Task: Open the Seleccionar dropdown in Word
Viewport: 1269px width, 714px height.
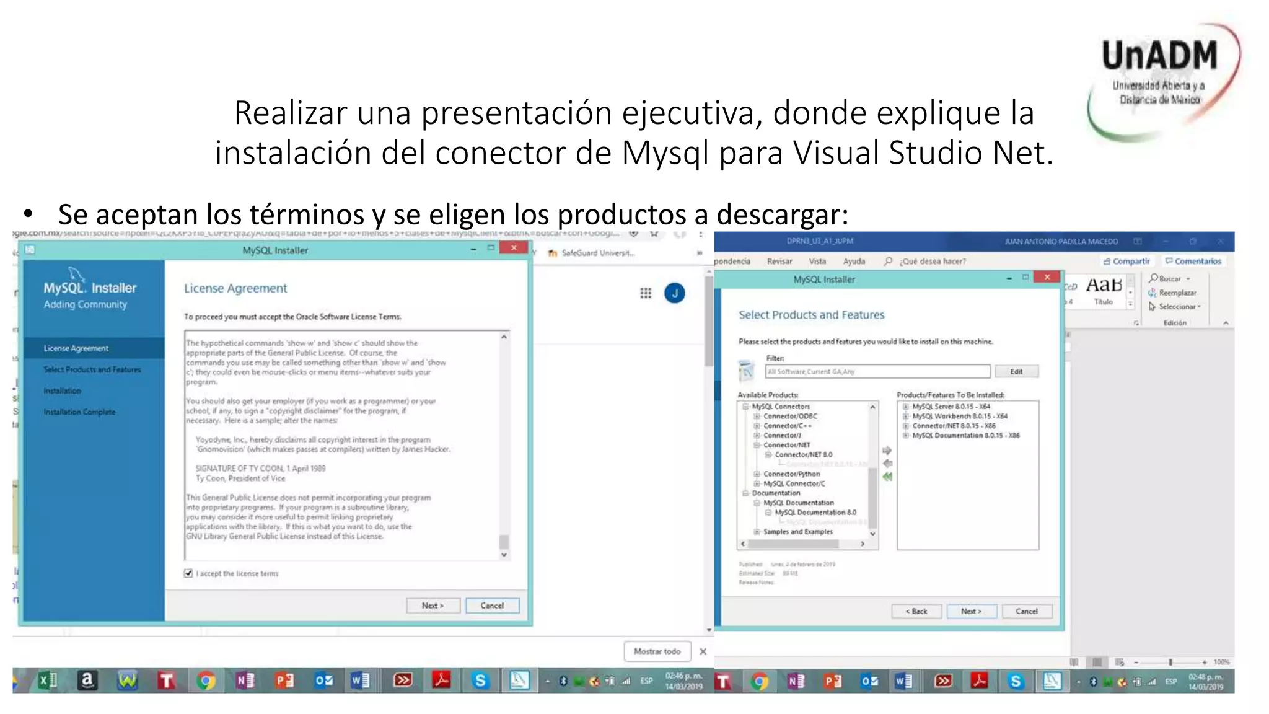Action: pyautogui.click(x=1175, y=307)
